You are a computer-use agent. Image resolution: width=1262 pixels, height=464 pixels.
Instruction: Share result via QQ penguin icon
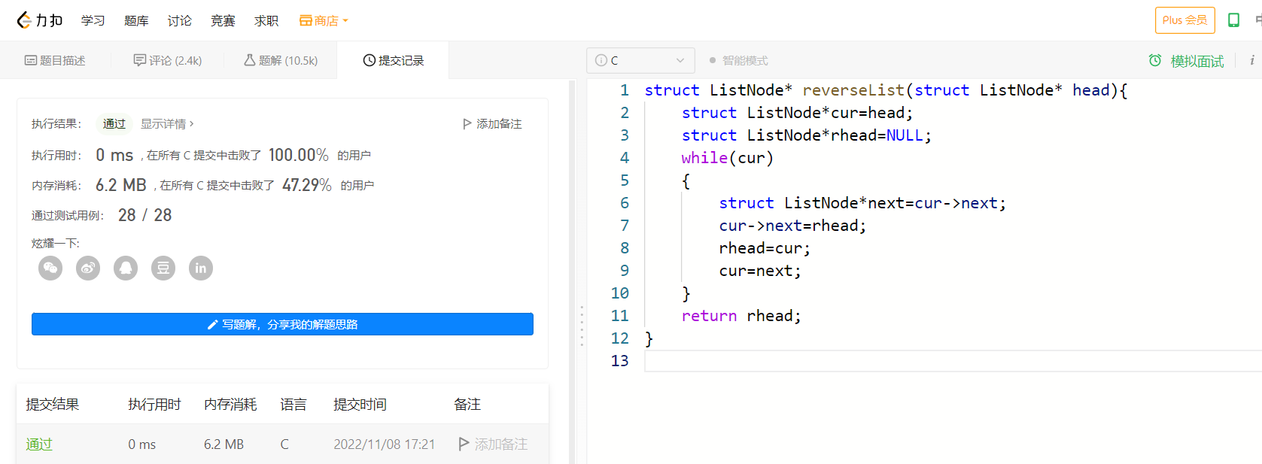point(126,268)
